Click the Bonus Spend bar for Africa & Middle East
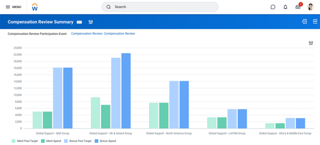The width and height of the screenshot is (320, 145). click(x=300, y=123)
